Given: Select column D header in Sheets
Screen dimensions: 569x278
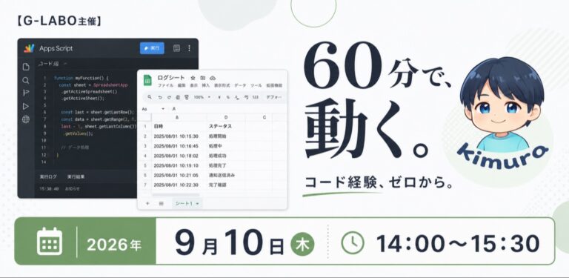Looking at the screenshot, I should click(x=226, y=117).
